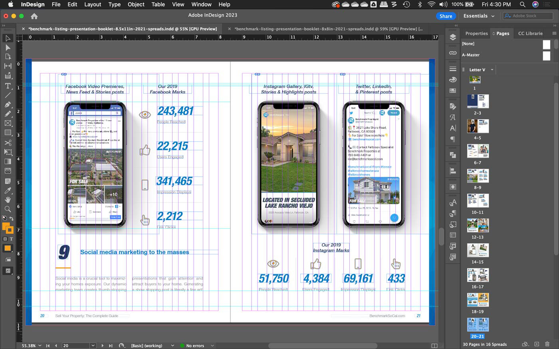Swap fill and stroke arrows
Image resolution: width=559 pixels, height=349 pixels.
tap(11, 219)
